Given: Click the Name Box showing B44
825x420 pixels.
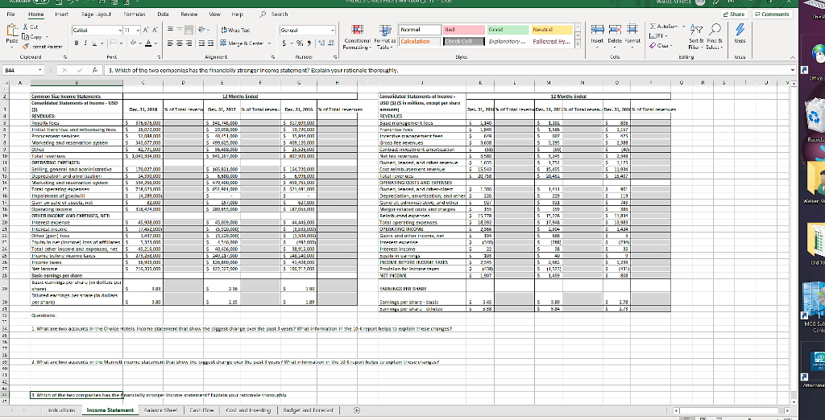Looking at the screenshot, I should [x=19, y=70].
